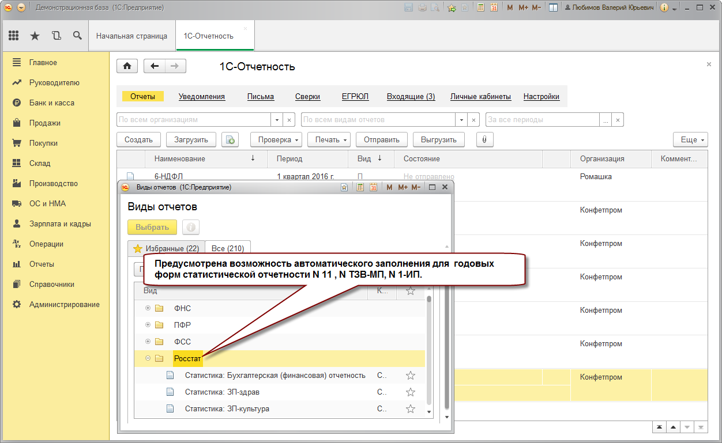Star the Статистика: ЗП-здрав report
The image size is (722, 443).
[x=411, y=392]
